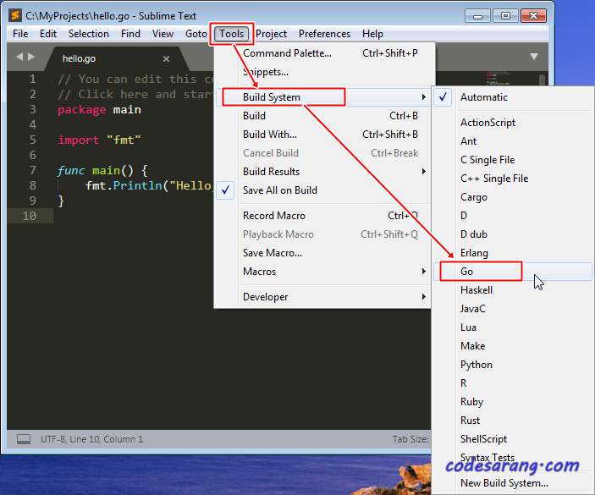Image resolution: width=595 pixels, height=495 pixels.
Task: Select Automatic build system
Action: point(513,97)
